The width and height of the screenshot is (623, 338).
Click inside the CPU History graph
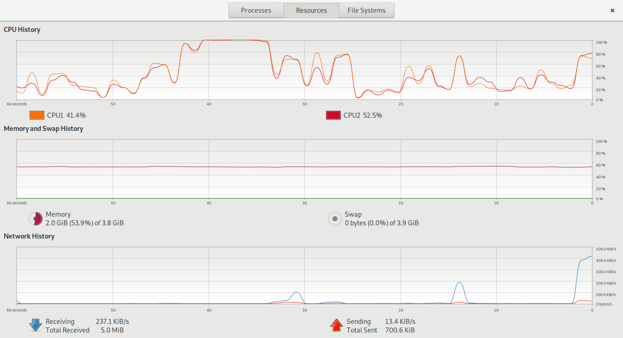(304, 70)
